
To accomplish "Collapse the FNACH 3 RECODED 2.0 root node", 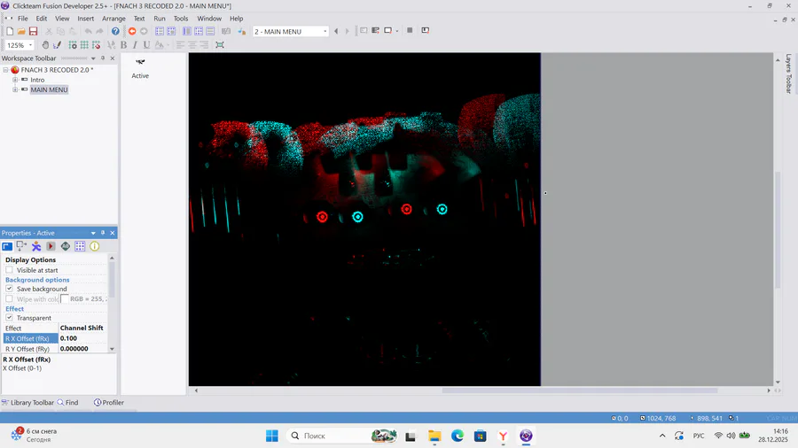I will [x=5, y=70].
